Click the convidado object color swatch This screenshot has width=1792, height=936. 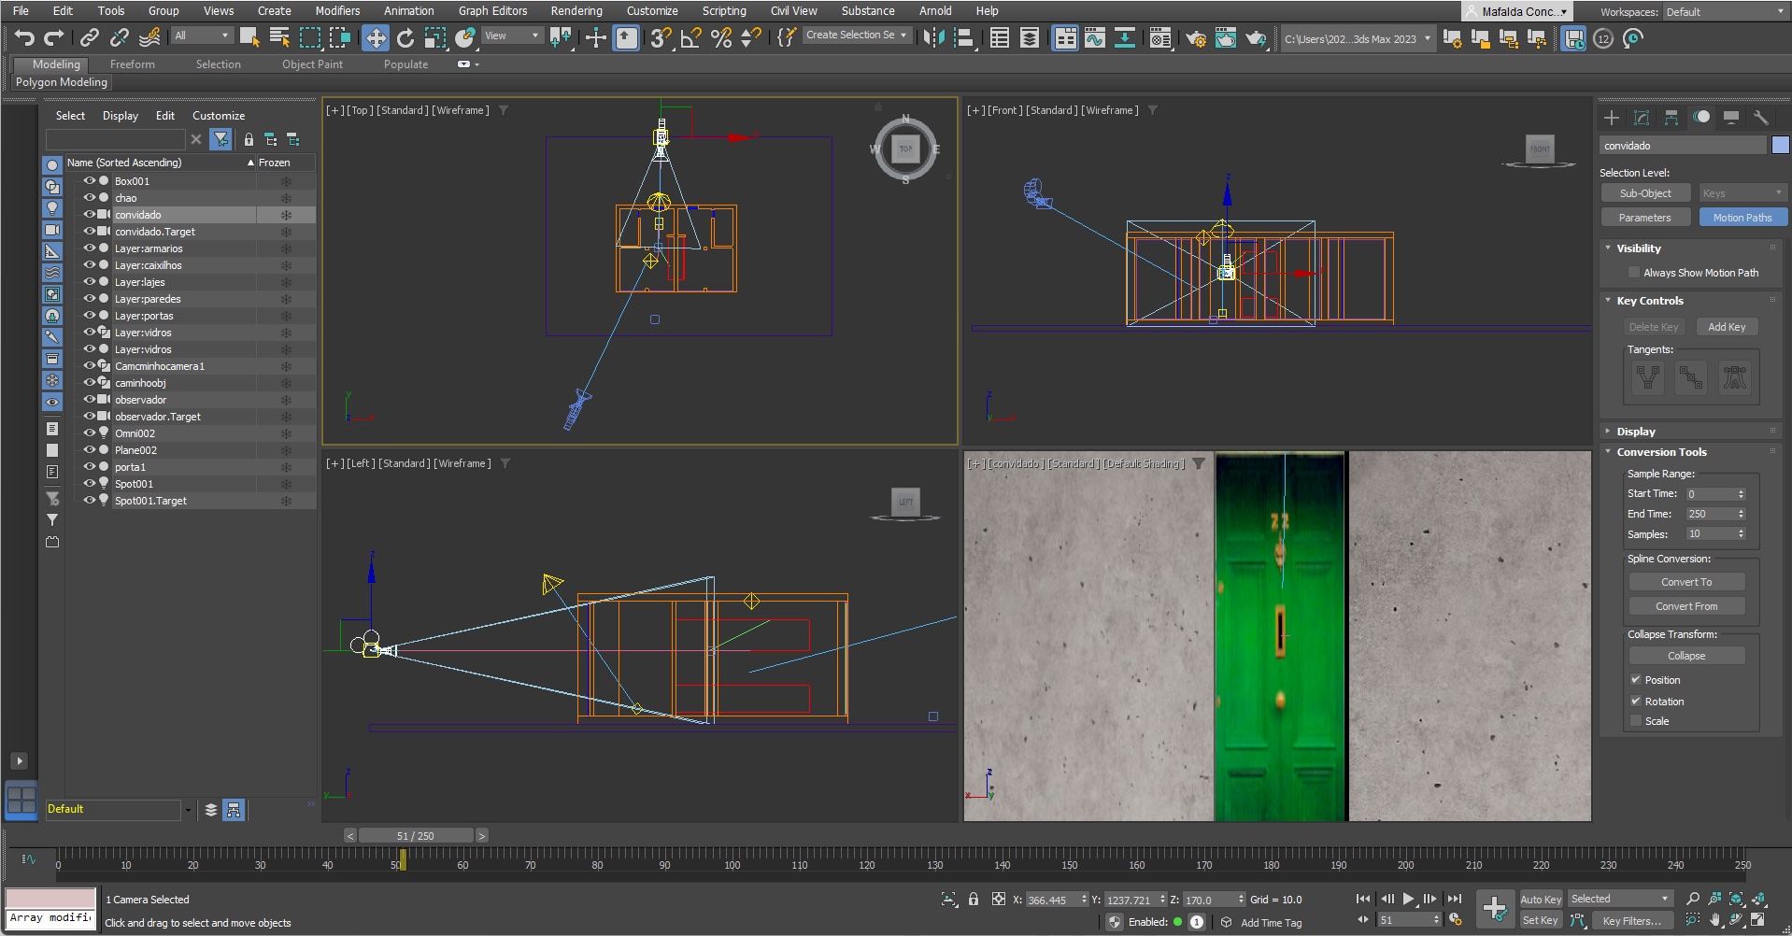(1780, 145)
